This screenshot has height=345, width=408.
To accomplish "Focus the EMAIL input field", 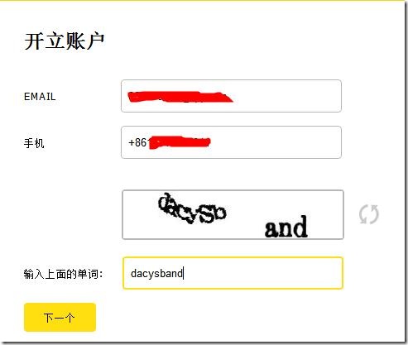I will [x=231, y=96].
